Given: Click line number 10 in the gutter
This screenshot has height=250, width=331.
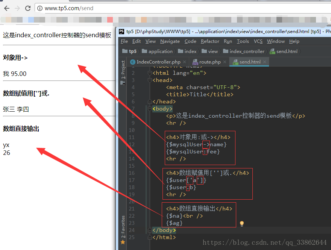Looking at the screenshot, I should pyautogui.click(x=132, y=130).
